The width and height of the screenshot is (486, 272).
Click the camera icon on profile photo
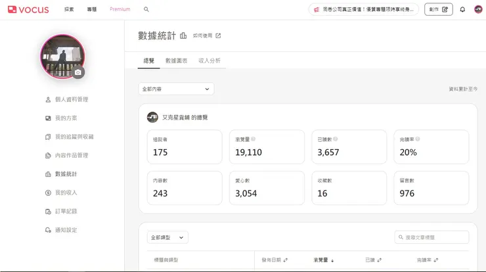click(78, 72)
